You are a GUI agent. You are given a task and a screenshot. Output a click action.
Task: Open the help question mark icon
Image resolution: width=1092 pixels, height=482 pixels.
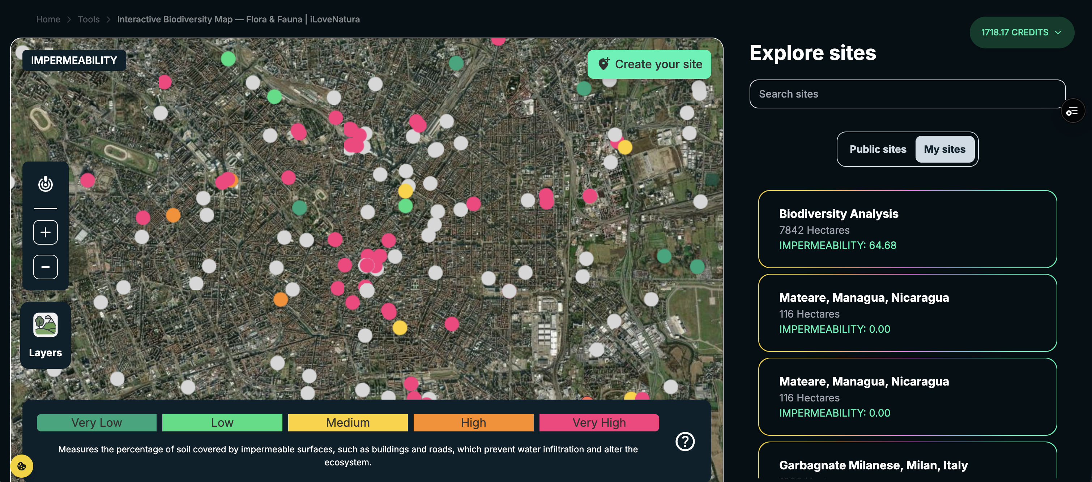(684, 441)
